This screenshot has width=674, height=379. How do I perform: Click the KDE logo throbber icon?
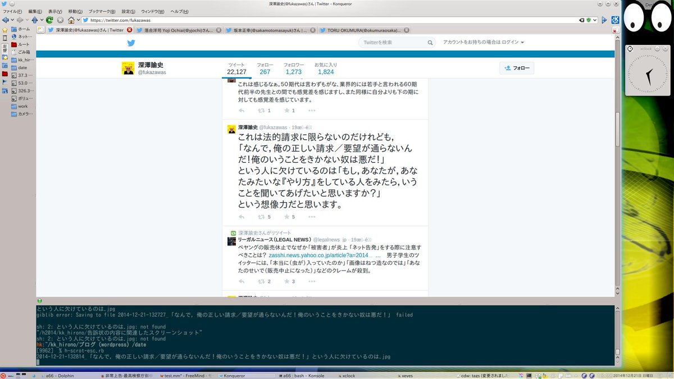coord(615,20)
